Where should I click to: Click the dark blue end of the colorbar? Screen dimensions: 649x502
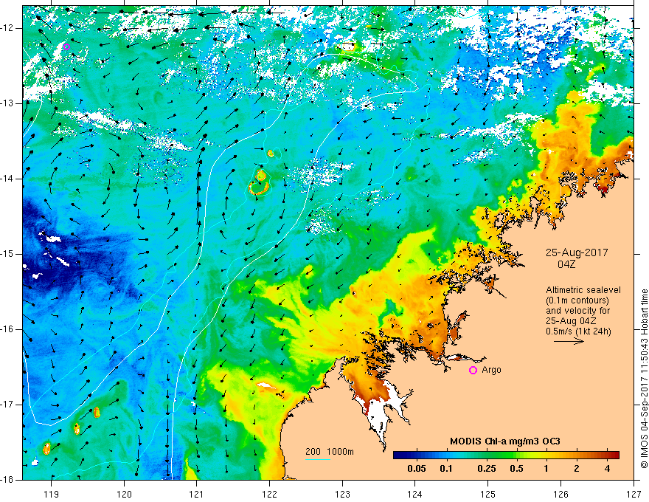(400, 455)
